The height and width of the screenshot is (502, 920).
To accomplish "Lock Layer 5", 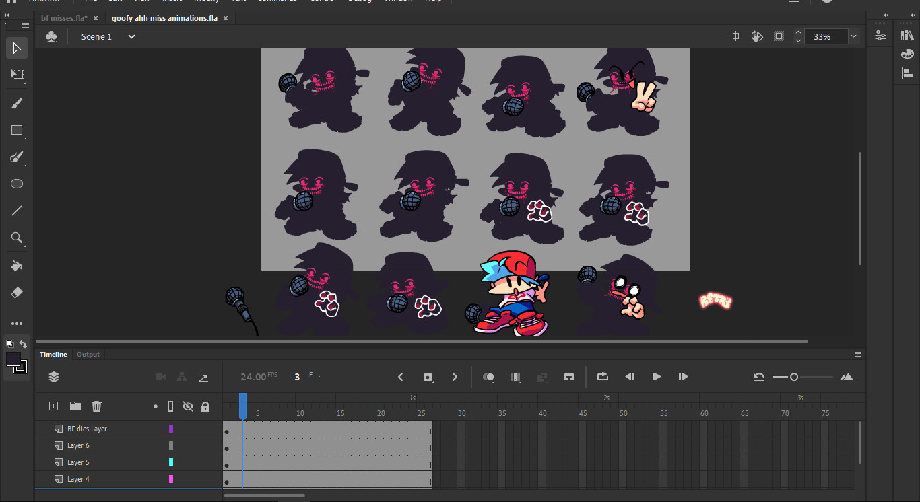I will pos(205,462).
